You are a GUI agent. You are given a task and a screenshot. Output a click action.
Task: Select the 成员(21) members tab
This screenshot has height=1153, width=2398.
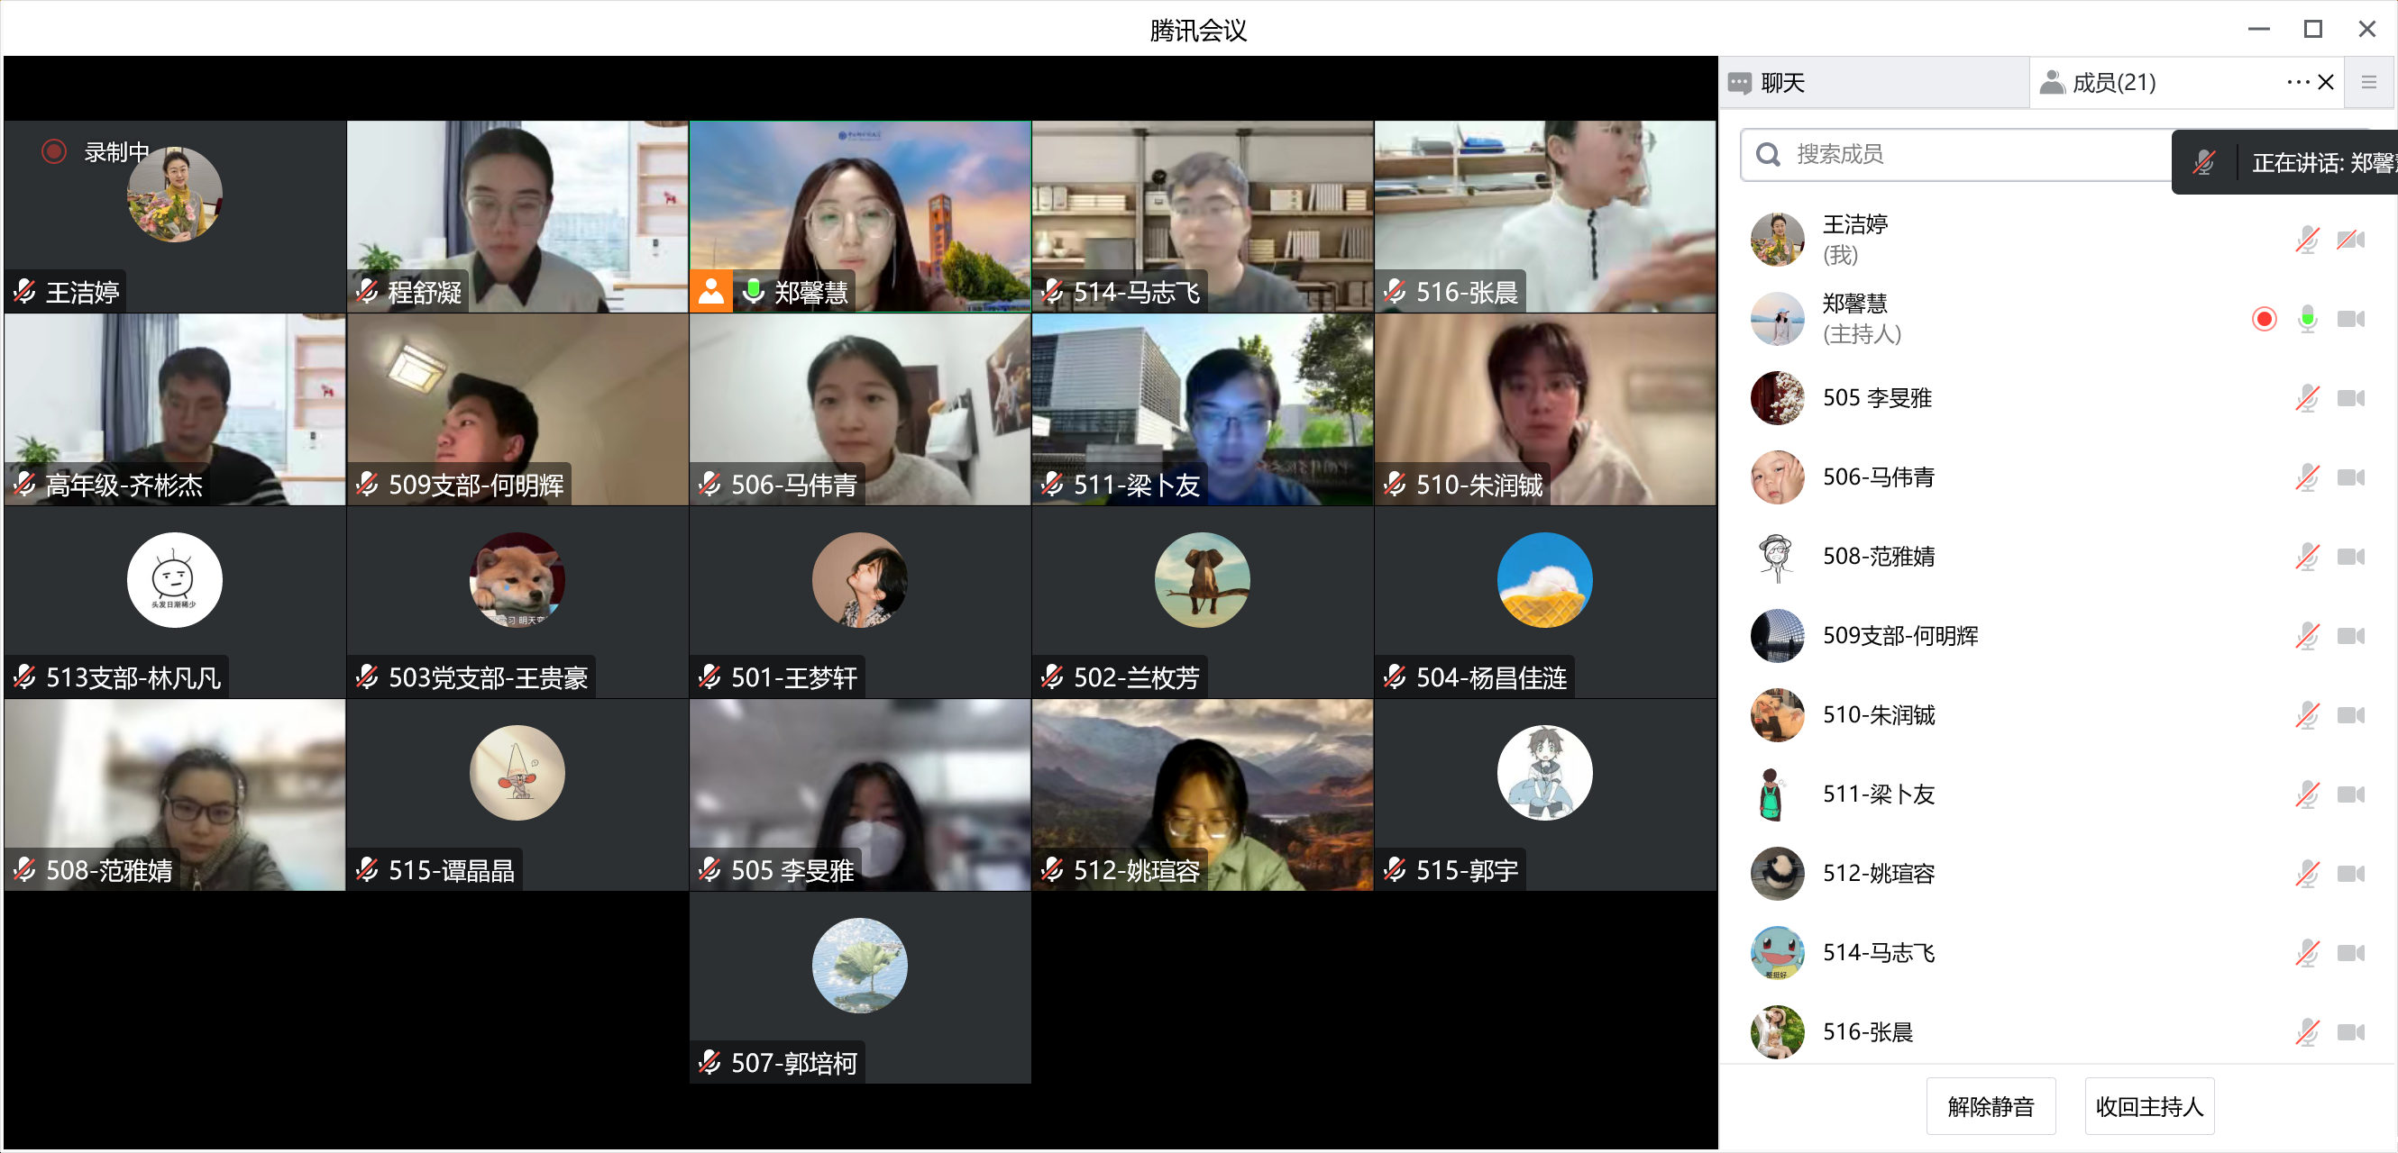click(x=2113, y=83)
